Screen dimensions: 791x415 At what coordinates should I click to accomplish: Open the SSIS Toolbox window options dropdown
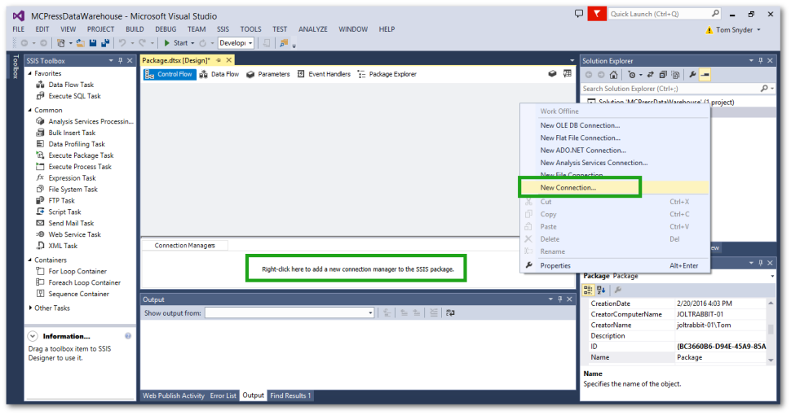111,60
